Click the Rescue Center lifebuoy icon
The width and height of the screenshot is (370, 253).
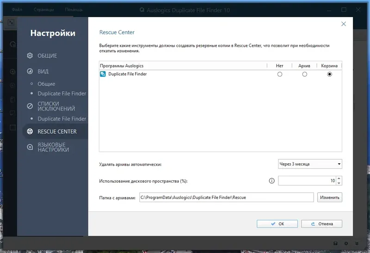point(30,131)
